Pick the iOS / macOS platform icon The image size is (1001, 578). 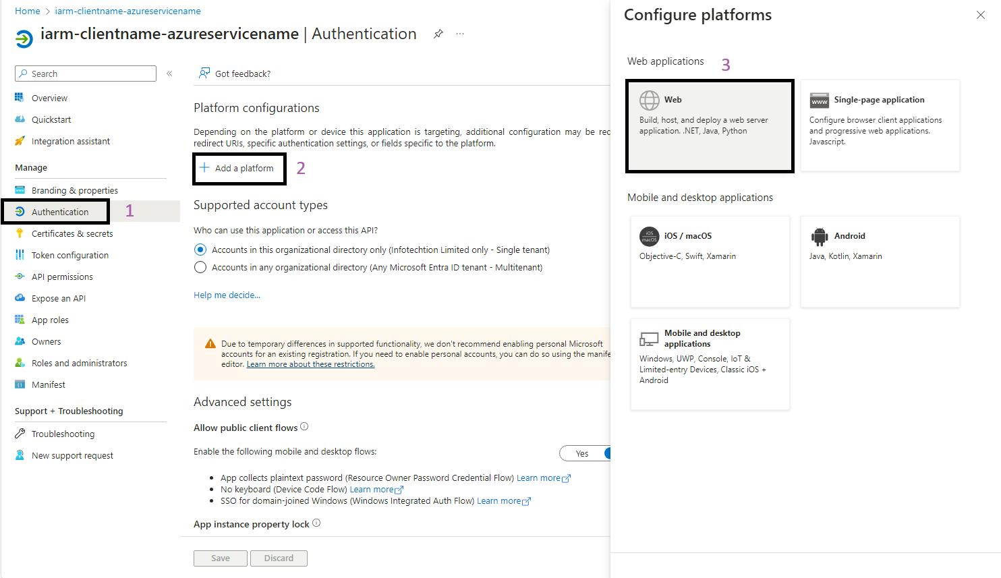(649, 236)
